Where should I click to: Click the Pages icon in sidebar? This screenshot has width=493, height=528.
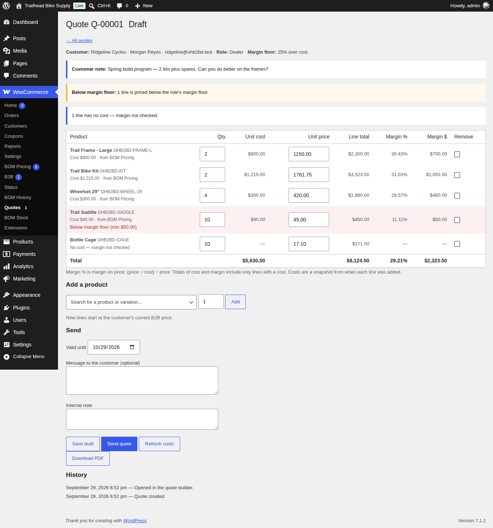(x=7, y=63)
